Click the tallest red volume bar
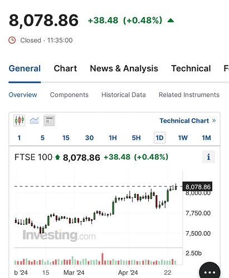This screenshot has width=229, height=278. (103, 259)
